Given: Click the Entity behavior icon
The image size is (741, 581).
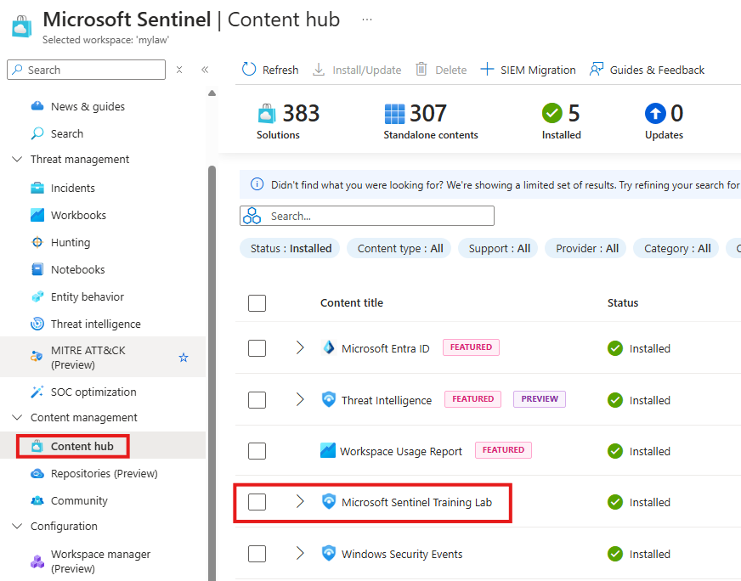Looking at the screenshot, I should tap(37, 296).
